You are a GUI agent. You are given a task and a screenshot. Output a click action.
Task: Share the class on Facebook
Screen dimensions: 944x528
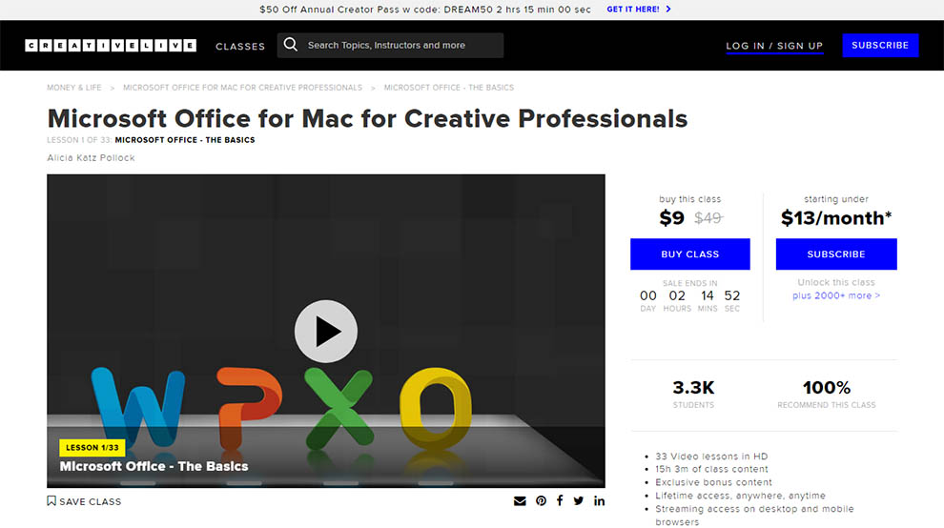pyautogui.click(x=560, y=501)
